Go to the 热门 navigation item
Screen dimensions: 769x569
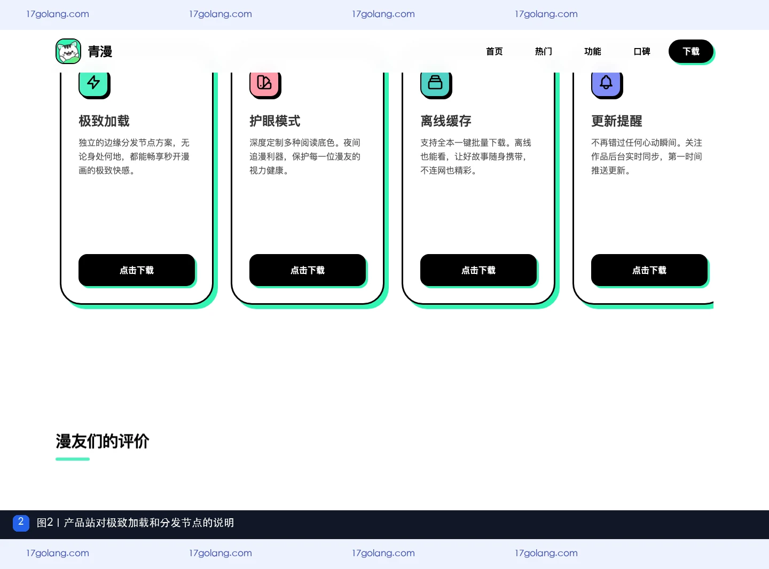544,51
